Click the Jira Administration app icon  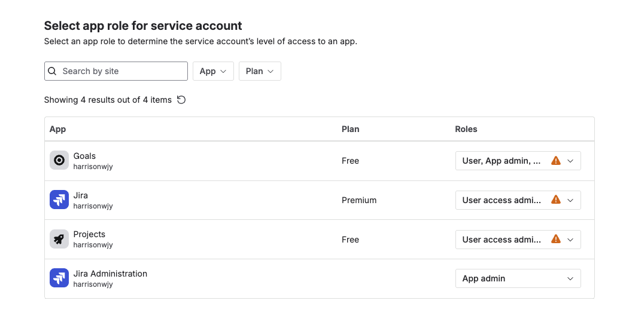[x=59, y=278]
